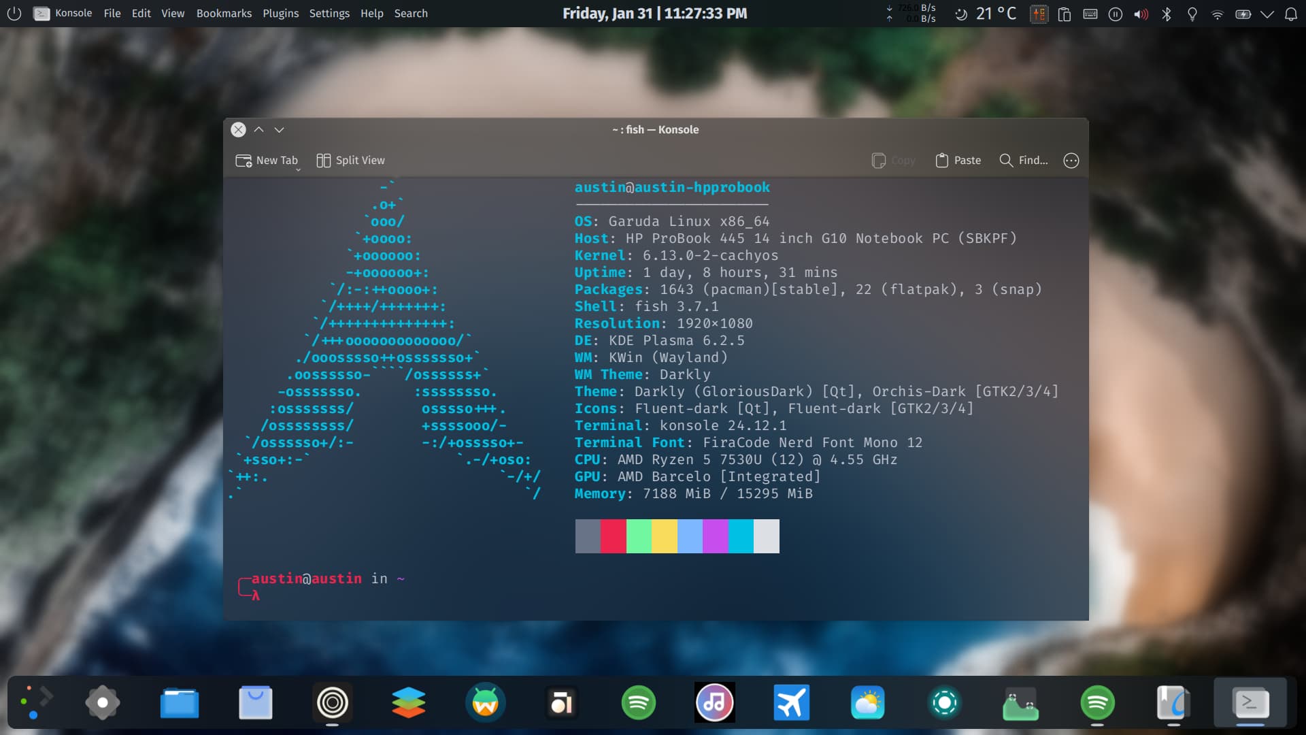Viewport: 1306px width, 735px height.
Task: Open the Edit menu
Action: (141, 13)
